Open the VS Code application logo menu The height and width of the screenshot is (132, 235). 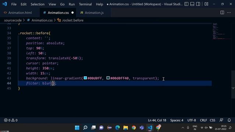coord(4,4)
